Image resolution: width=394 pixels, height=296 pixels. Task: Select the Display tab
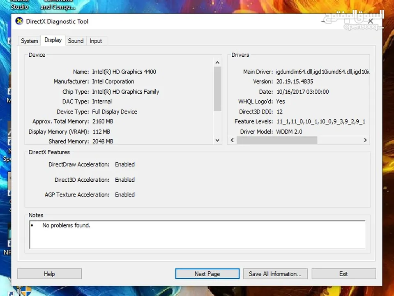53,40
